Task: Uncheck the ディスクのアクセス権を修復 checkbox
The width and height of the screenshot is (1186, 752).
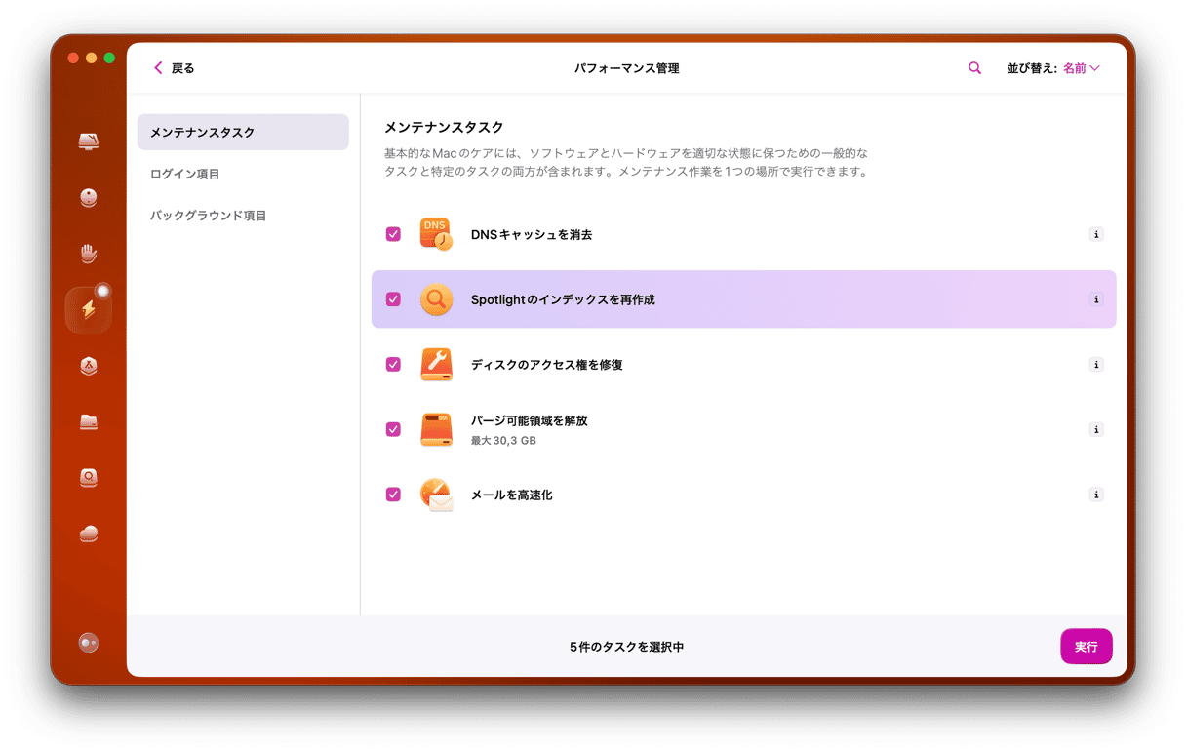Action: (393, 364)
